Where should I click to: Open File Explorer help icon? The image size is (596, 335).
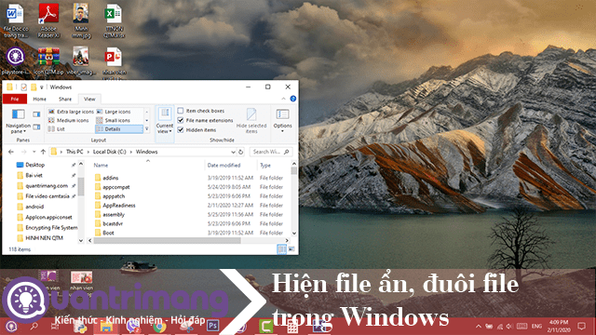coord(293,99)
